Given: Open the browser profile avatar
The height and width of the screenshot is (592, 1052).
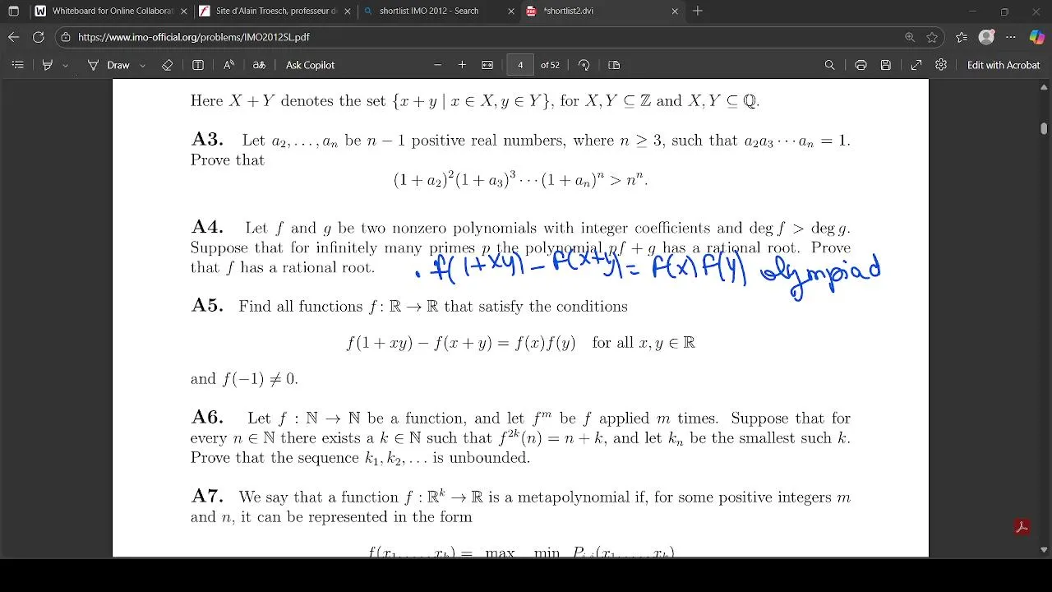Looking at the screenshot, I should tap(987, 37).
